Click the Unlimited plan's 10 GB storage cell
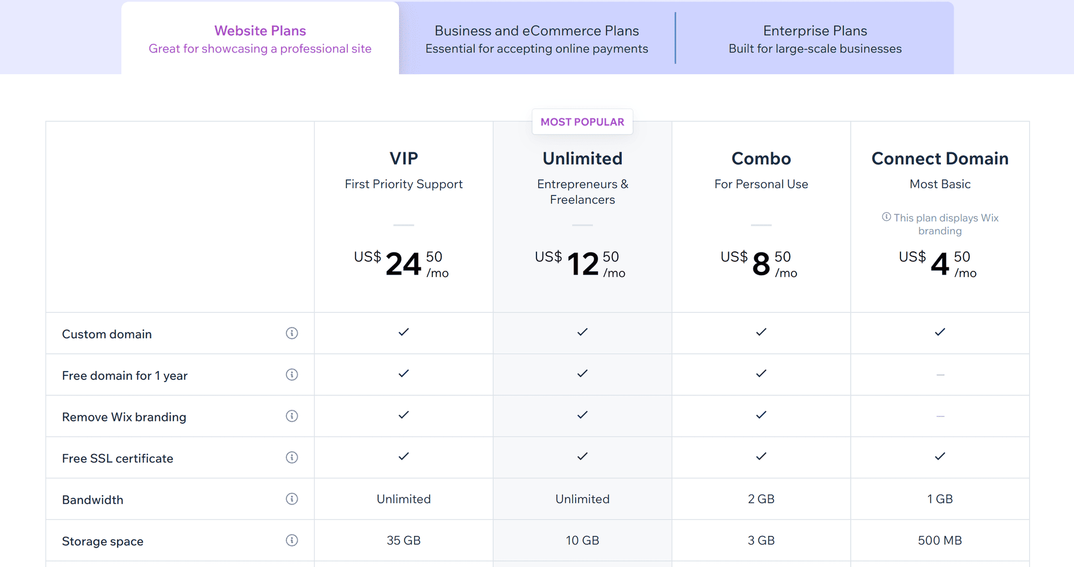Screen dimensions: 1074x567 [582, 540]
